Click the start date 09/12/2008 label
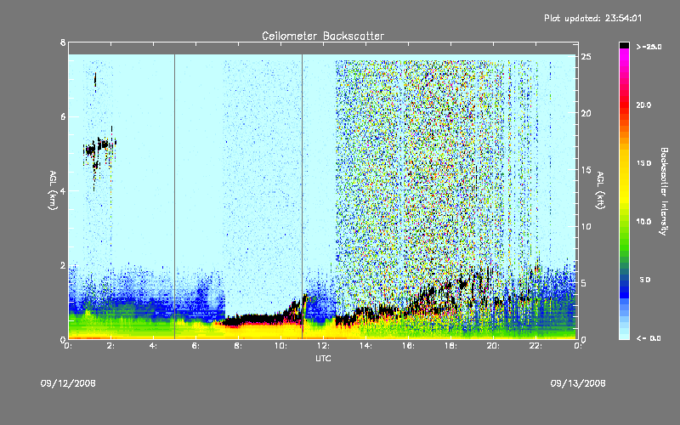This screenshot has width=680, height=425. (68, 383)
